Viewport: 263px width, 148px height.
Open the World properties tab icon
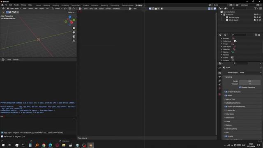[219, 88]
